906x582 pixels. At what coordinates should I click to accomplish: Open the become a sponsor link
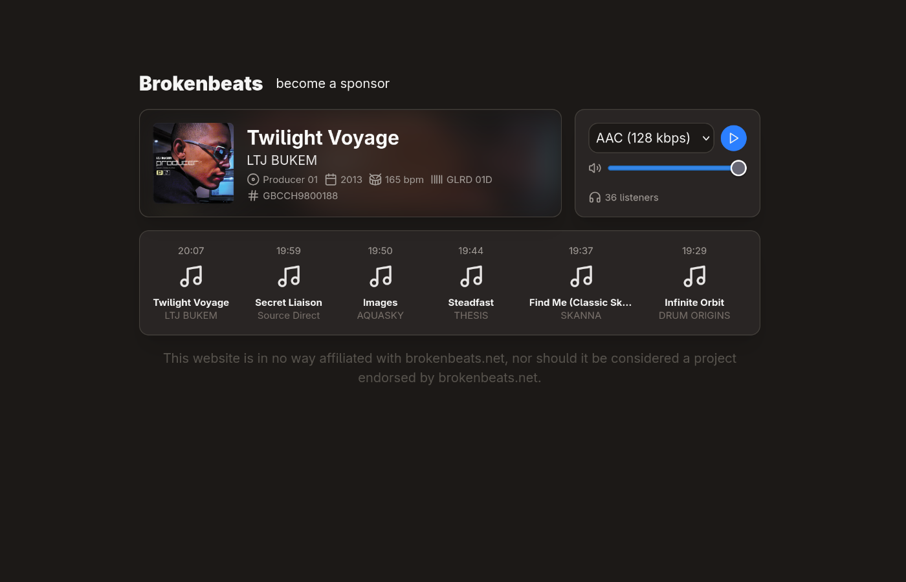click(x=333, y=83)
